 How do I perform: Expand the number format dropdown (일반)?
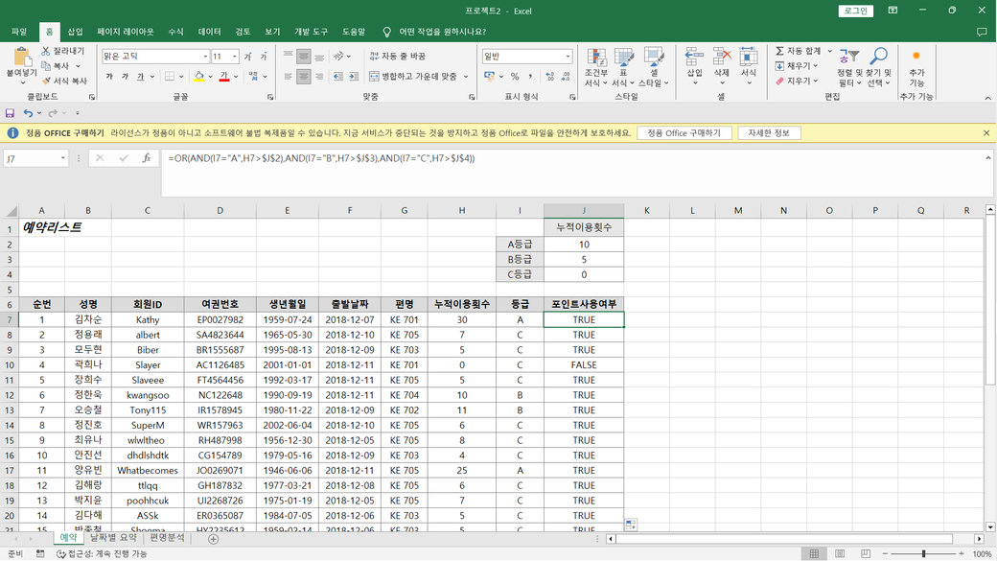pyautogui.click(x=568, y=57)
